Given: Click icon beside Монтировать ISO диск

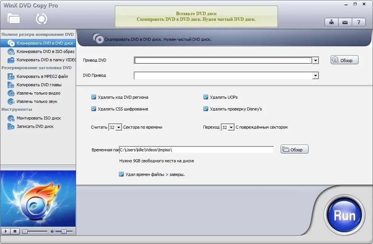Looking at the screenshot, I should click(x=11, y=118).
